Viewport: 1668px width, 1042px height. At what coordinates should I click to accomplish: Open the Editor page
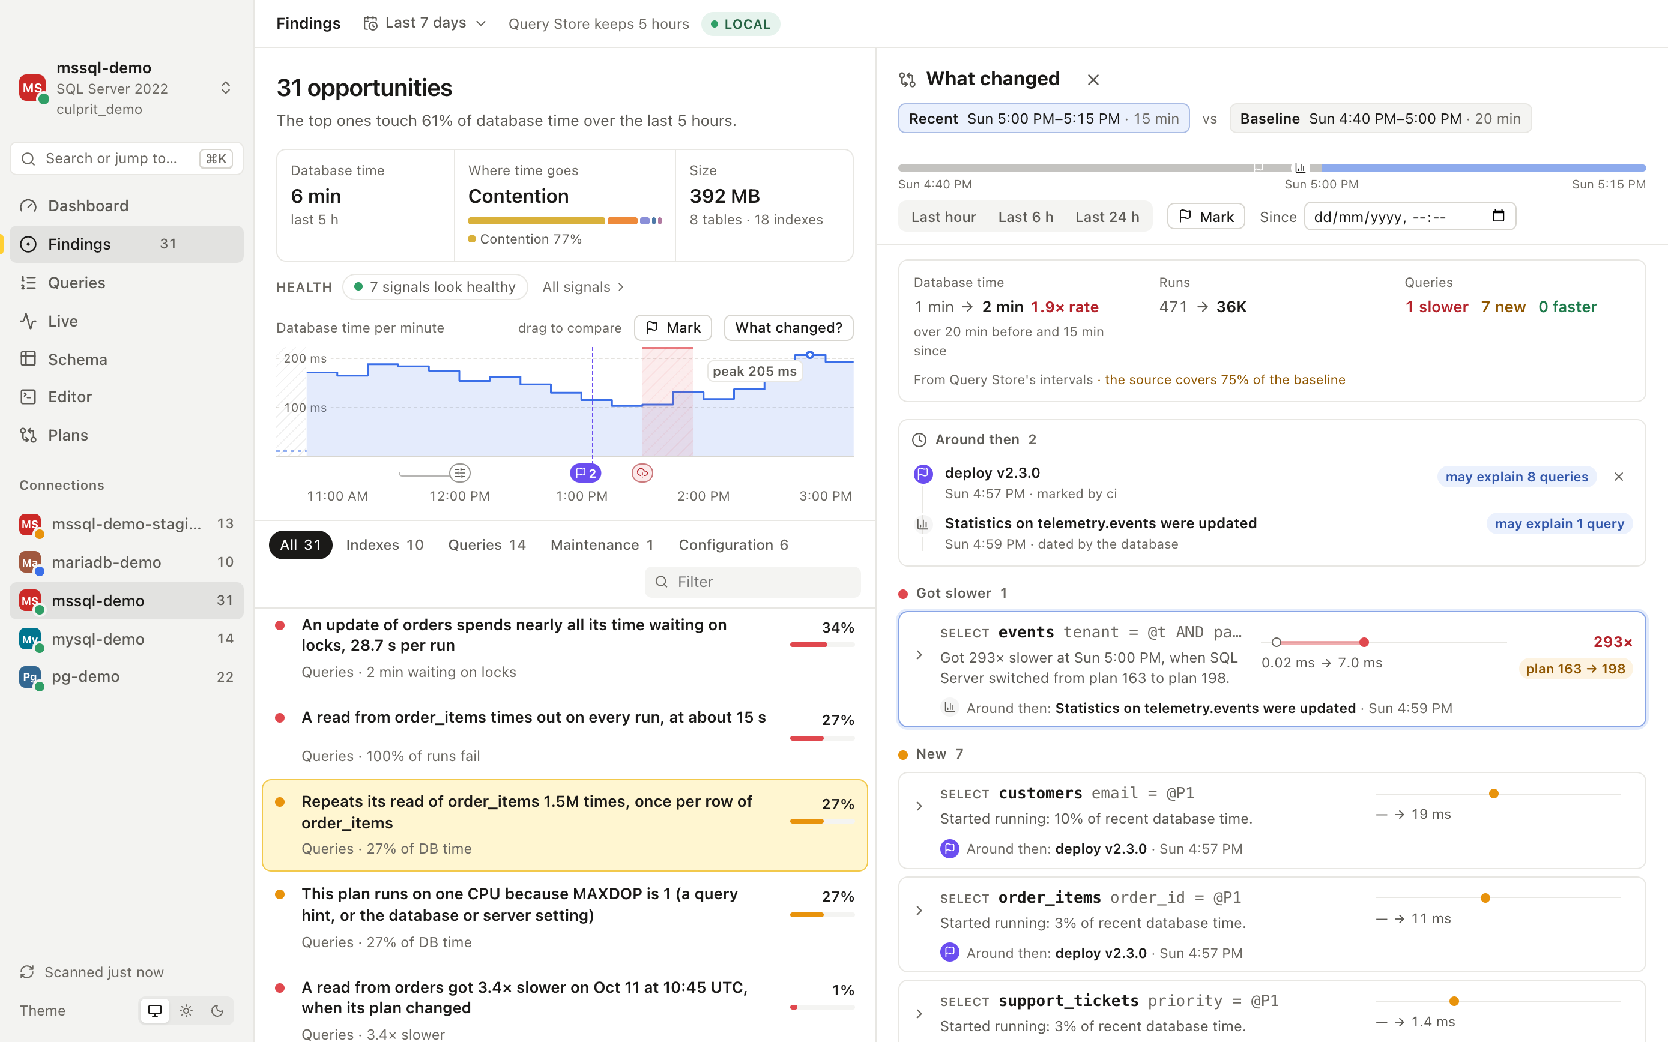click(126, 397)
